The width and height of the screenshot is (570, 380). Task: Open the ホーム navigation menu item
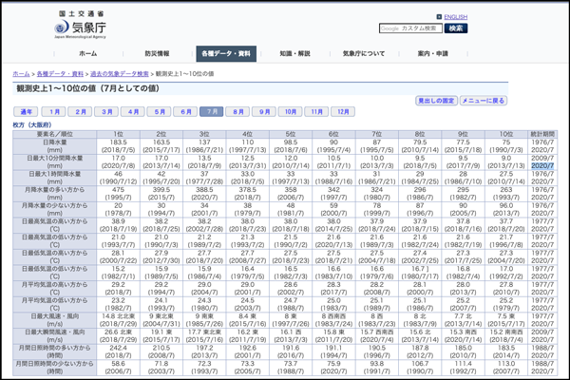click(88, 54)
